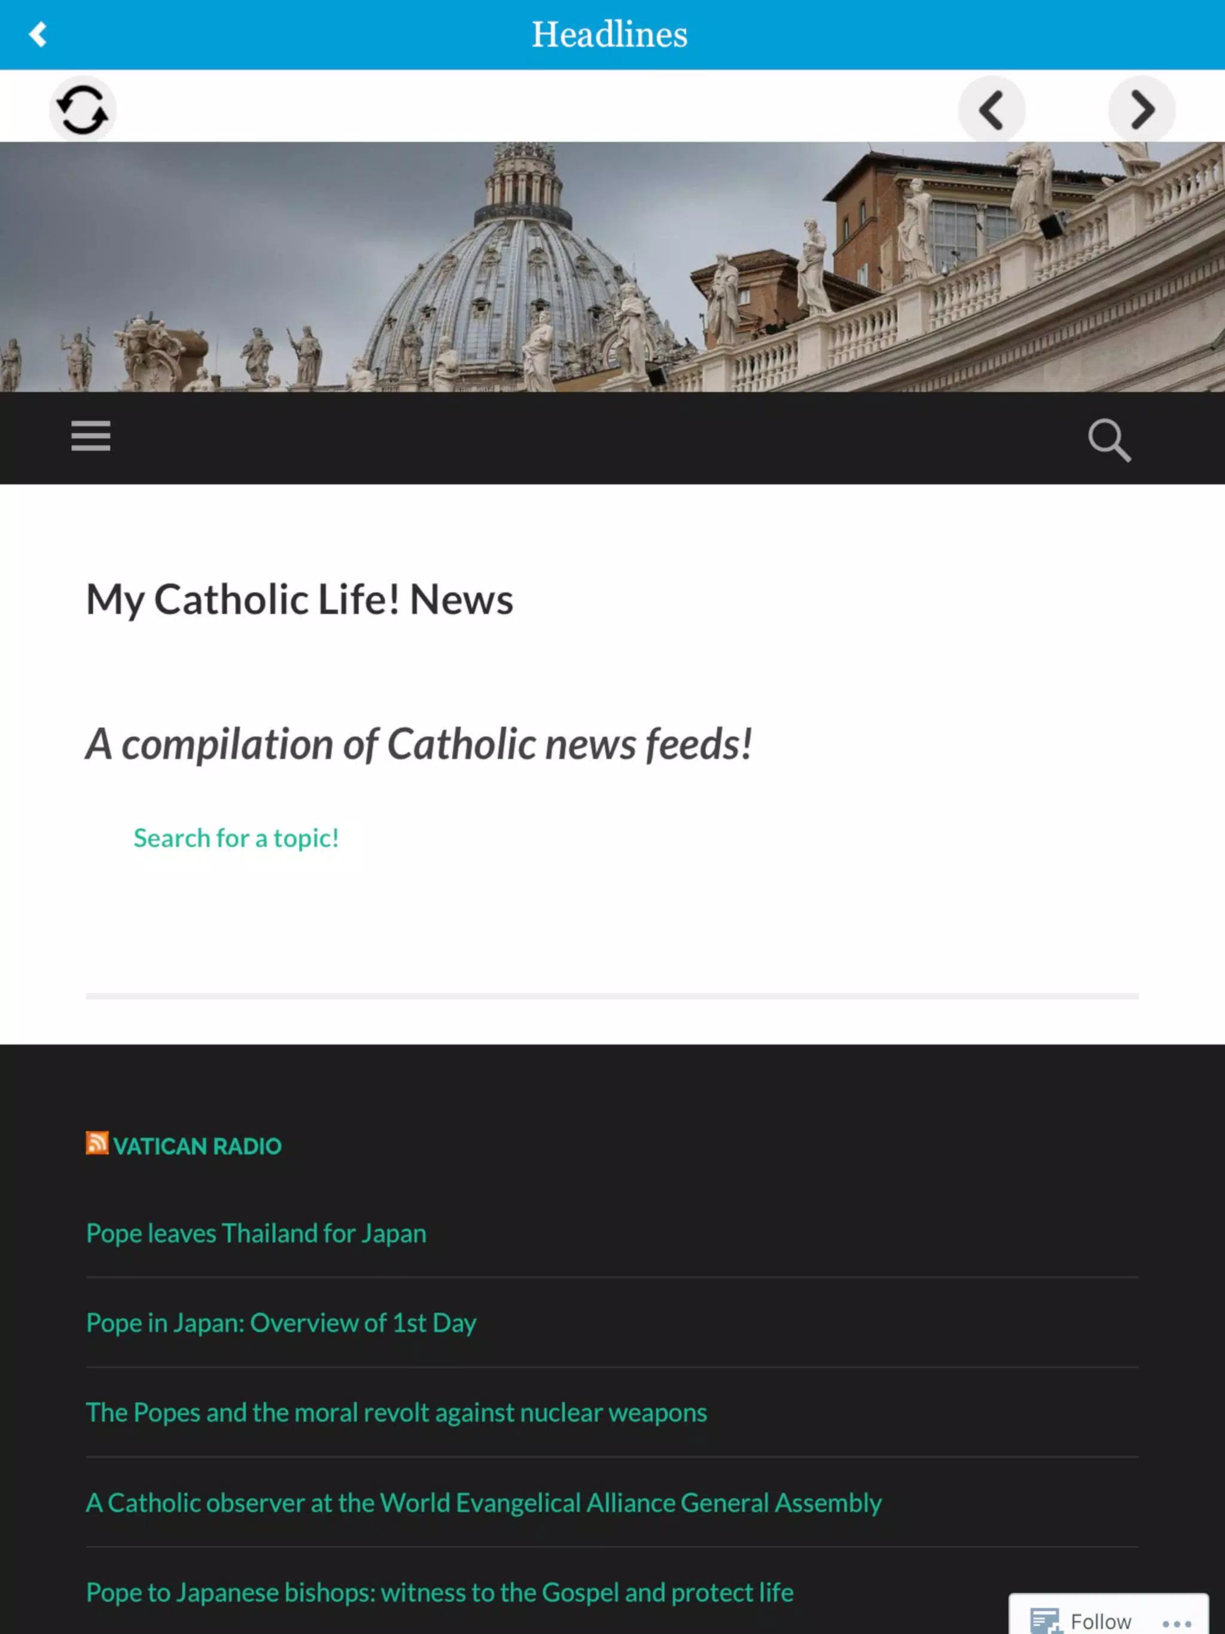Open 'Pope in Japan: Overview of 1st Day'
This screenshot has width=1225, height=1634.
pyautogui.click(x=281, y=1322)
